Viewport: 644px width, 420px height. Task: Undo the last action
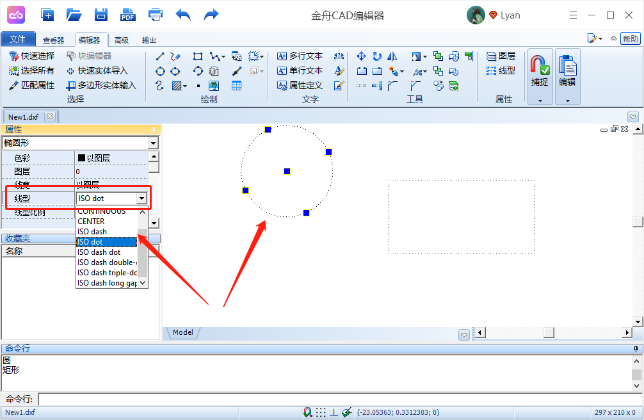(x=183, y=15)
